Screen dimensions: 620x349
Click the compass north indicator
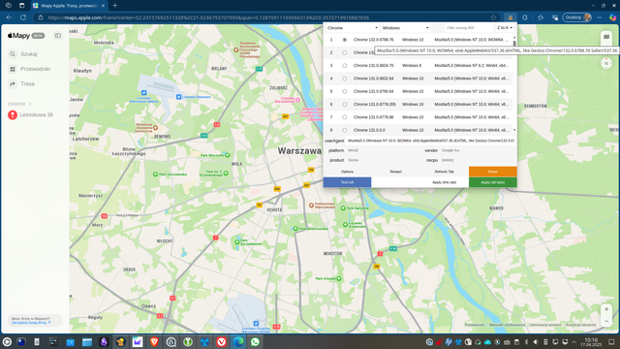click(x=606, y=63)
